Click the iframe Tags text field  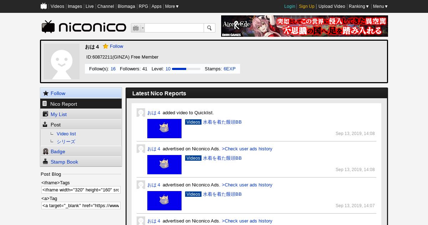tap(81, 190)
